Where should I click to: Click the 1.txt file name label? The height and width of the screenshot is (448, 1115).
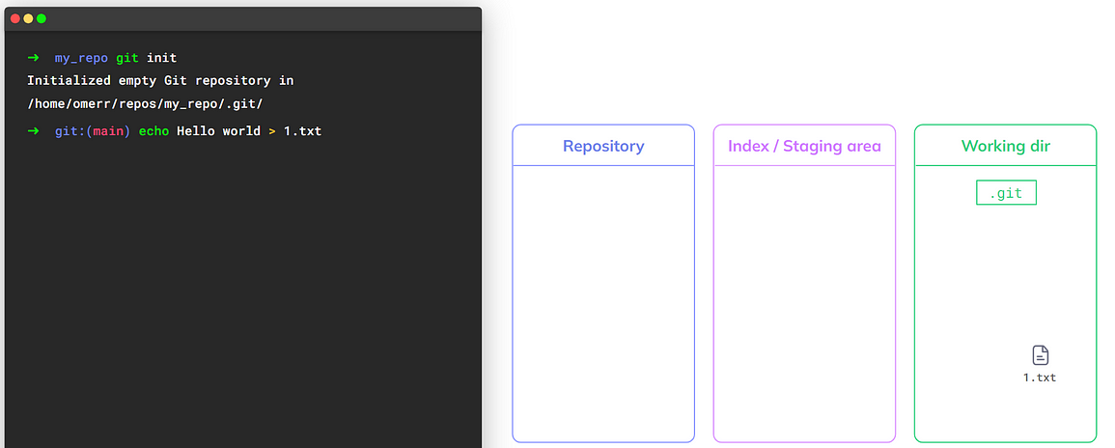coord(1040,378)
